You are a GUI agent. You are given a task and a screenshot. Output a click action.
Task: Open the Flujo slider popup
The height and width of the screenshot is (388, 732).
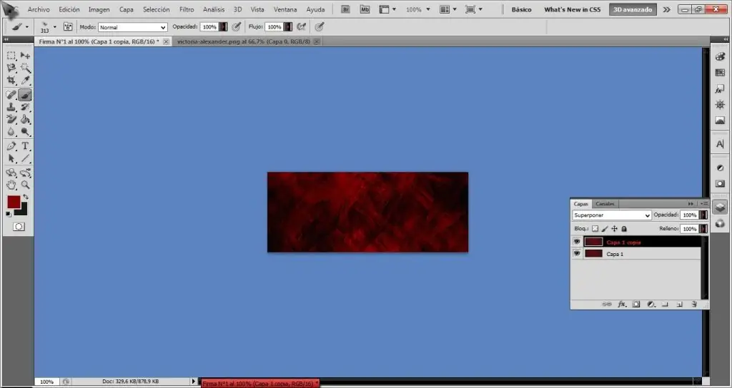point(288,27)
